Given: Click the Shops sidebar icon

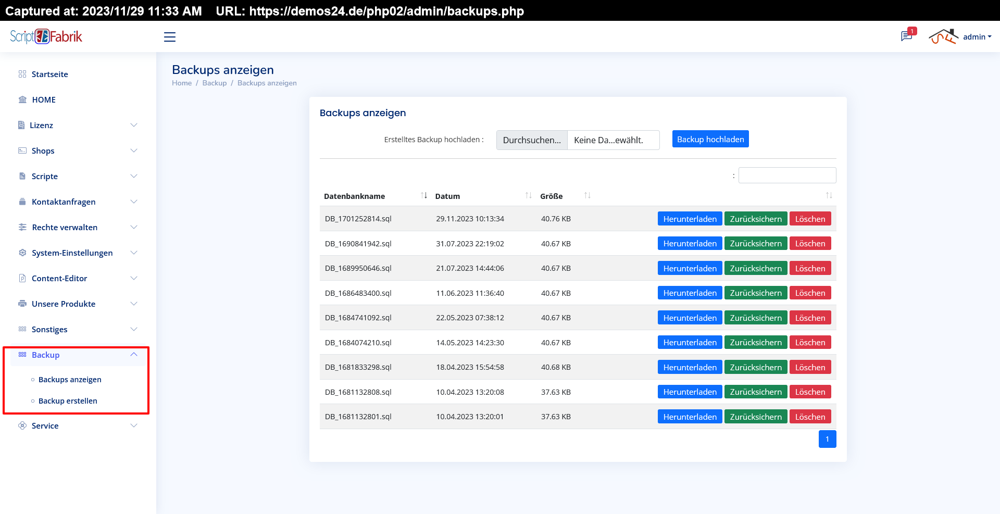Looking at the screenshot, I should tap(22, 151).
